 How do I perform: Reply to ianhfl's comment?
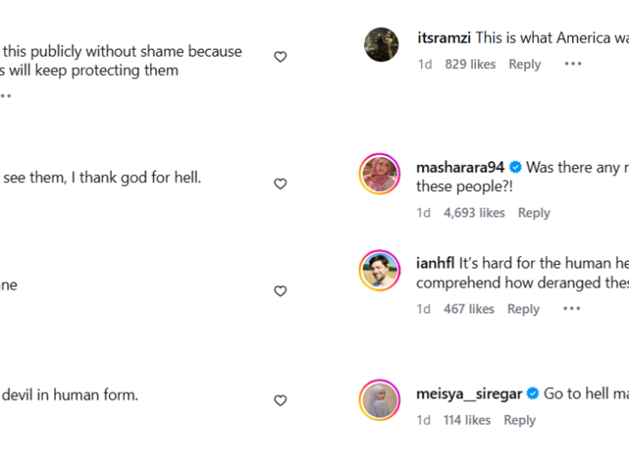523,309
